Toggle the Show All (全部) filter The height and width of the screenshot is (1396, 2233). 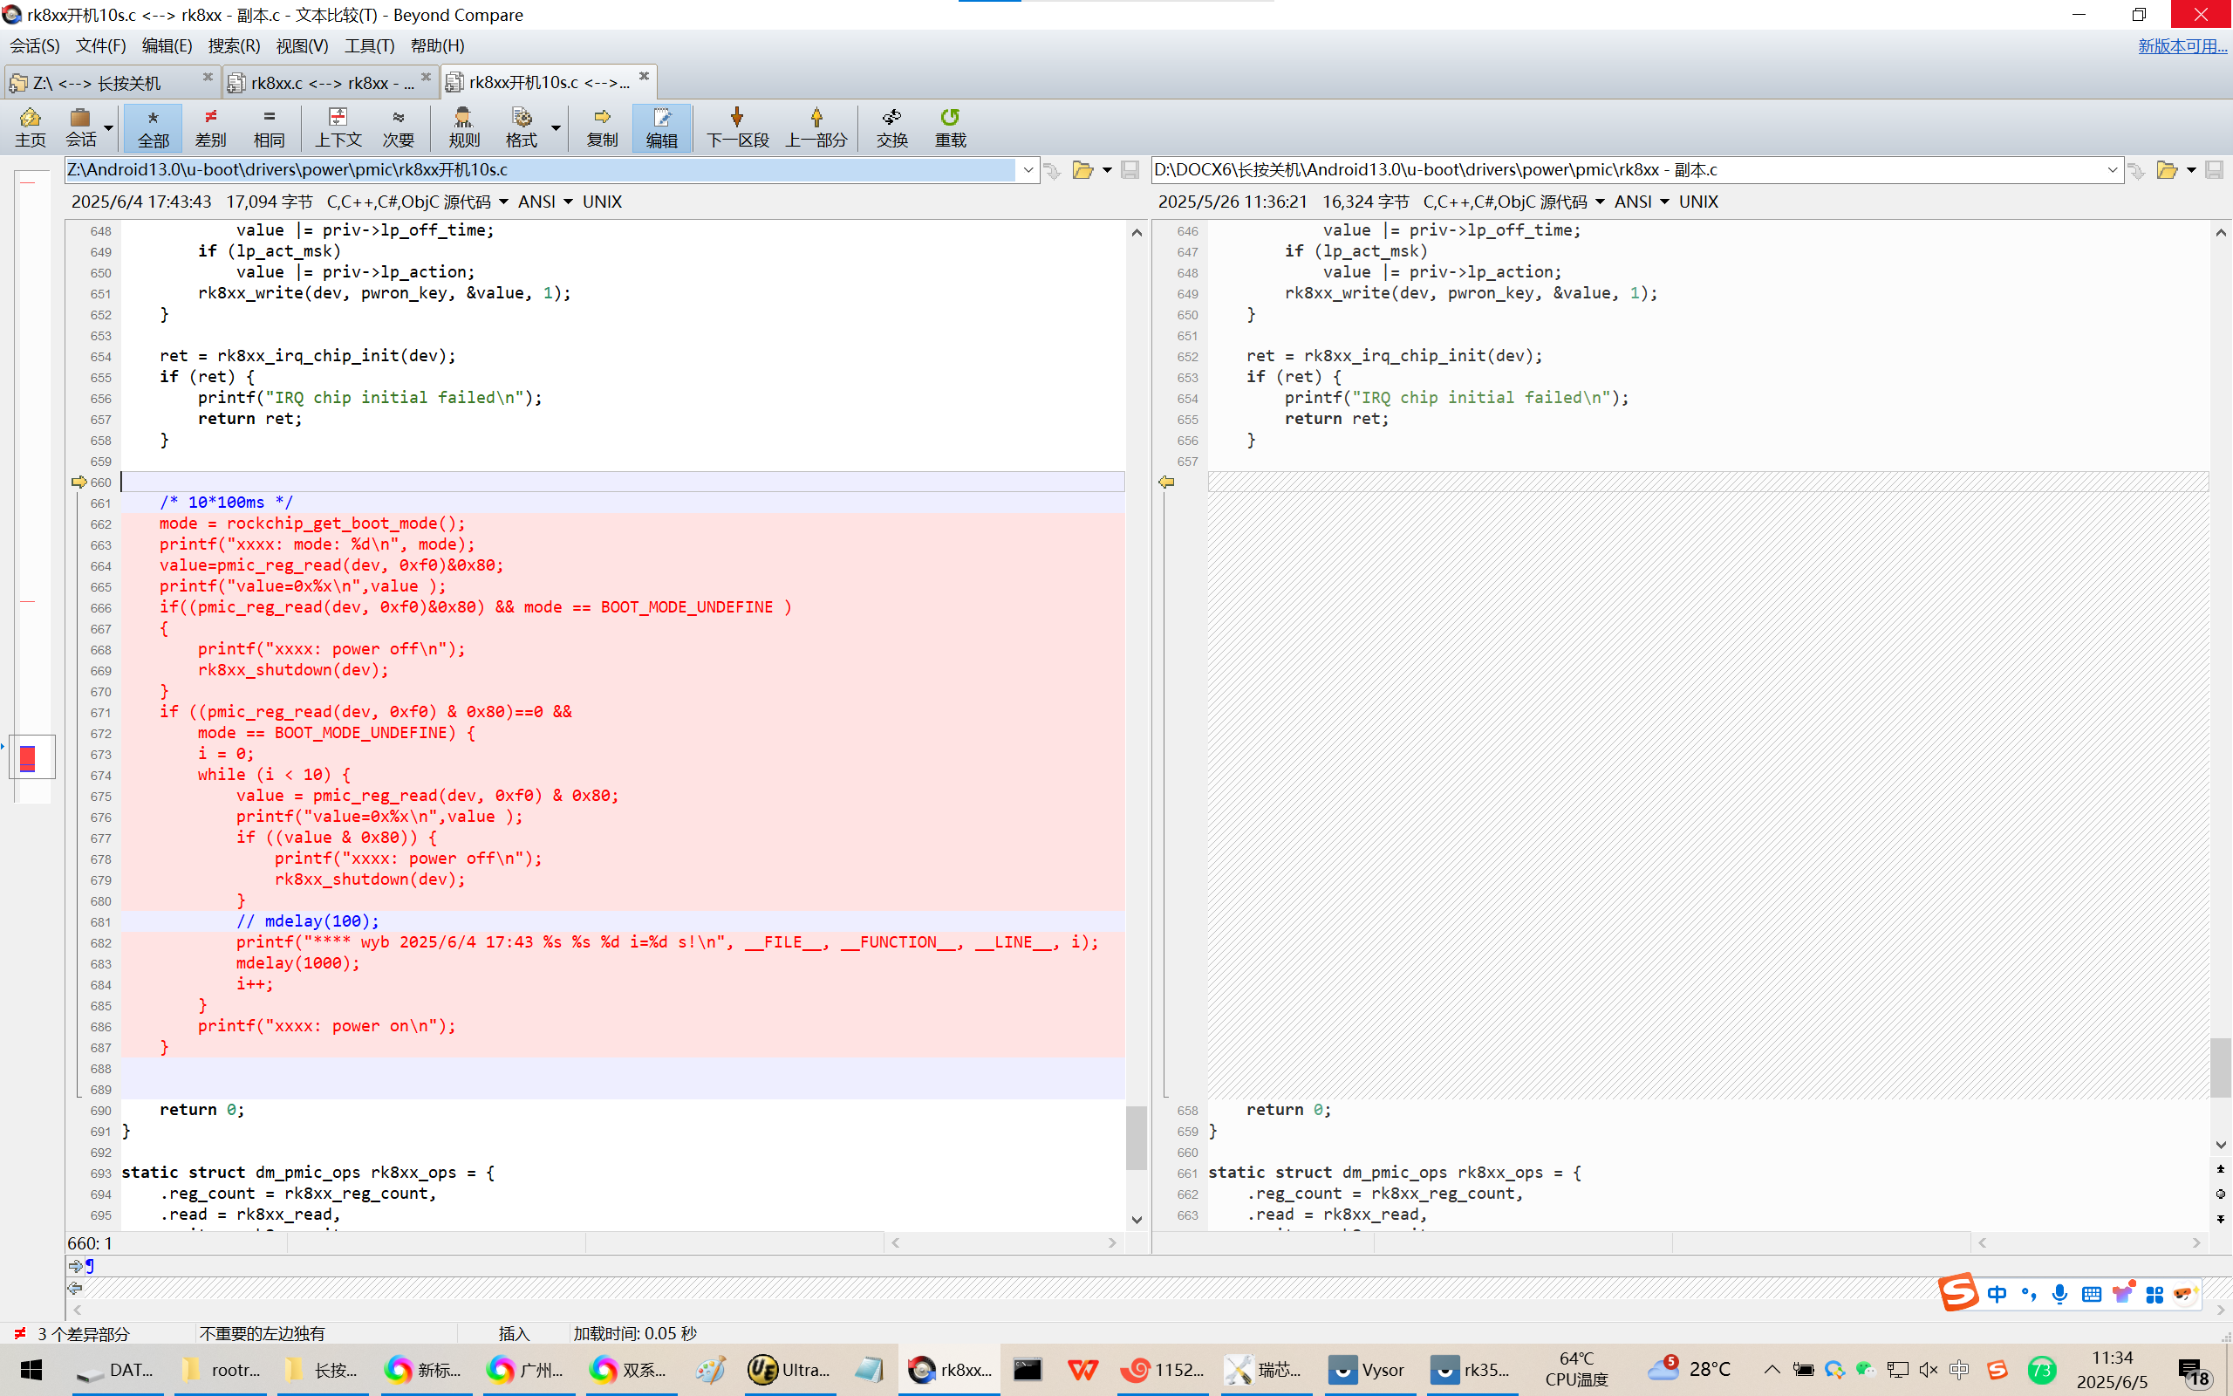click(x=154, y=127)
